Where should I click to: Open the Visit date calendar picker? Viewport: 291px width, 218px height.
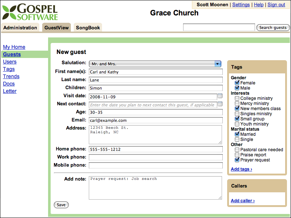click(220, 96)
